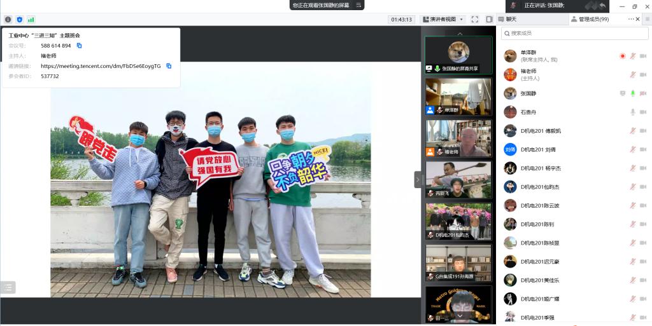Open the blue security shield icon

coord(19,20)
